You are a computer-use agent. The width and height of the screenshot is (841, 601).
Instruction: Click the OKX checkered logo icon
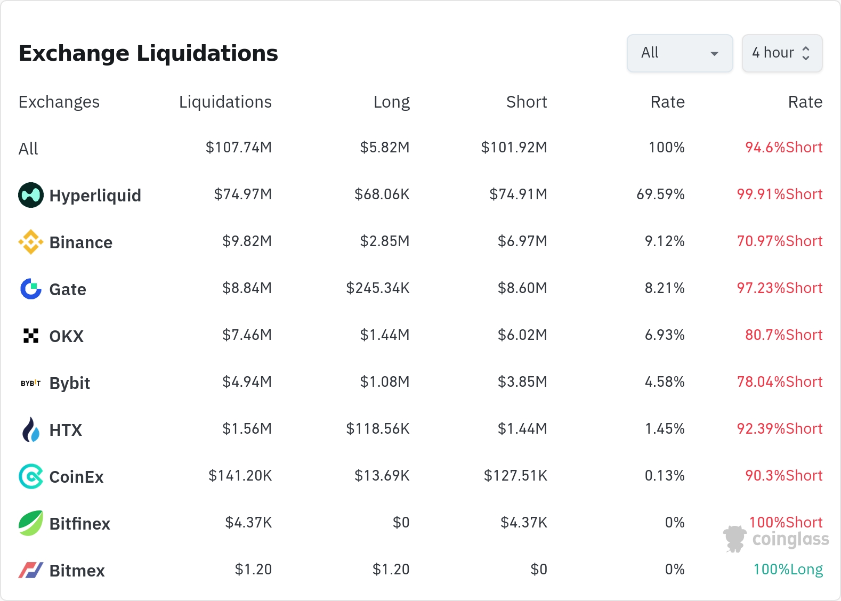(31, 336)
